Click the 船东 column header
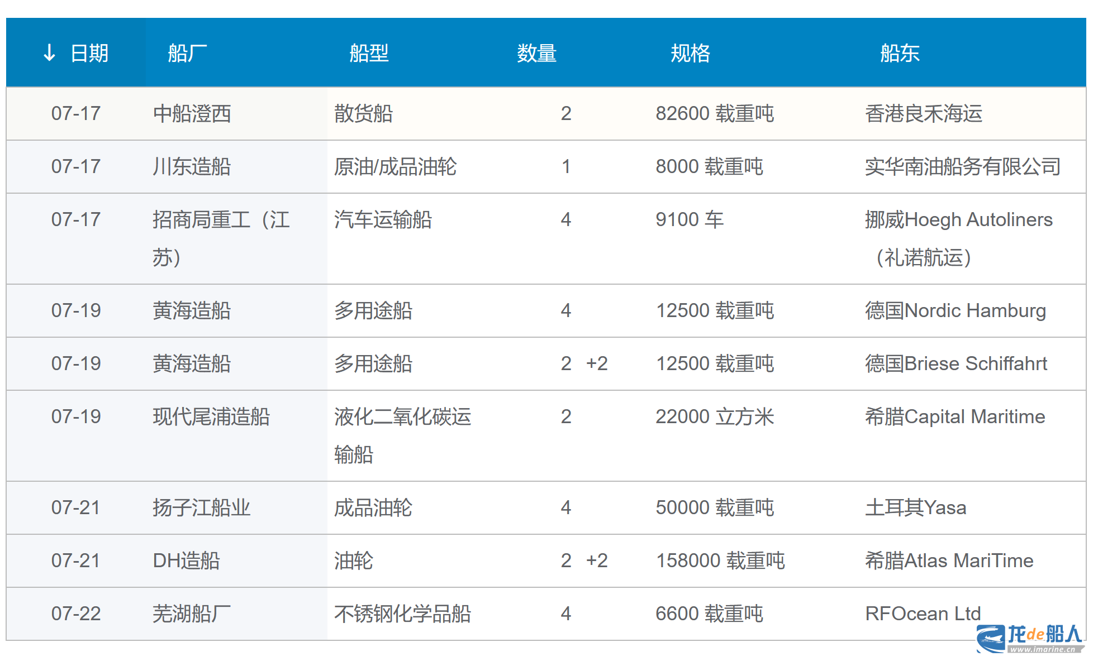1098x666 pixels. 900,53
